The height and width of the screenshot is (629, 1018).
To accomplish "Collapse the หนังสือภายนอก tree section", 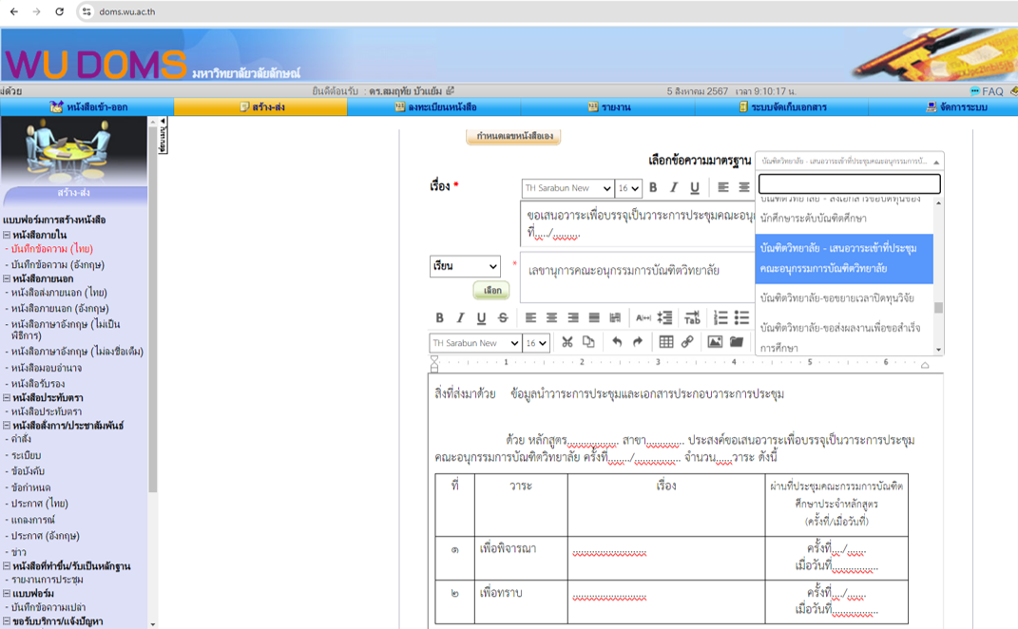I will (7, 279).
